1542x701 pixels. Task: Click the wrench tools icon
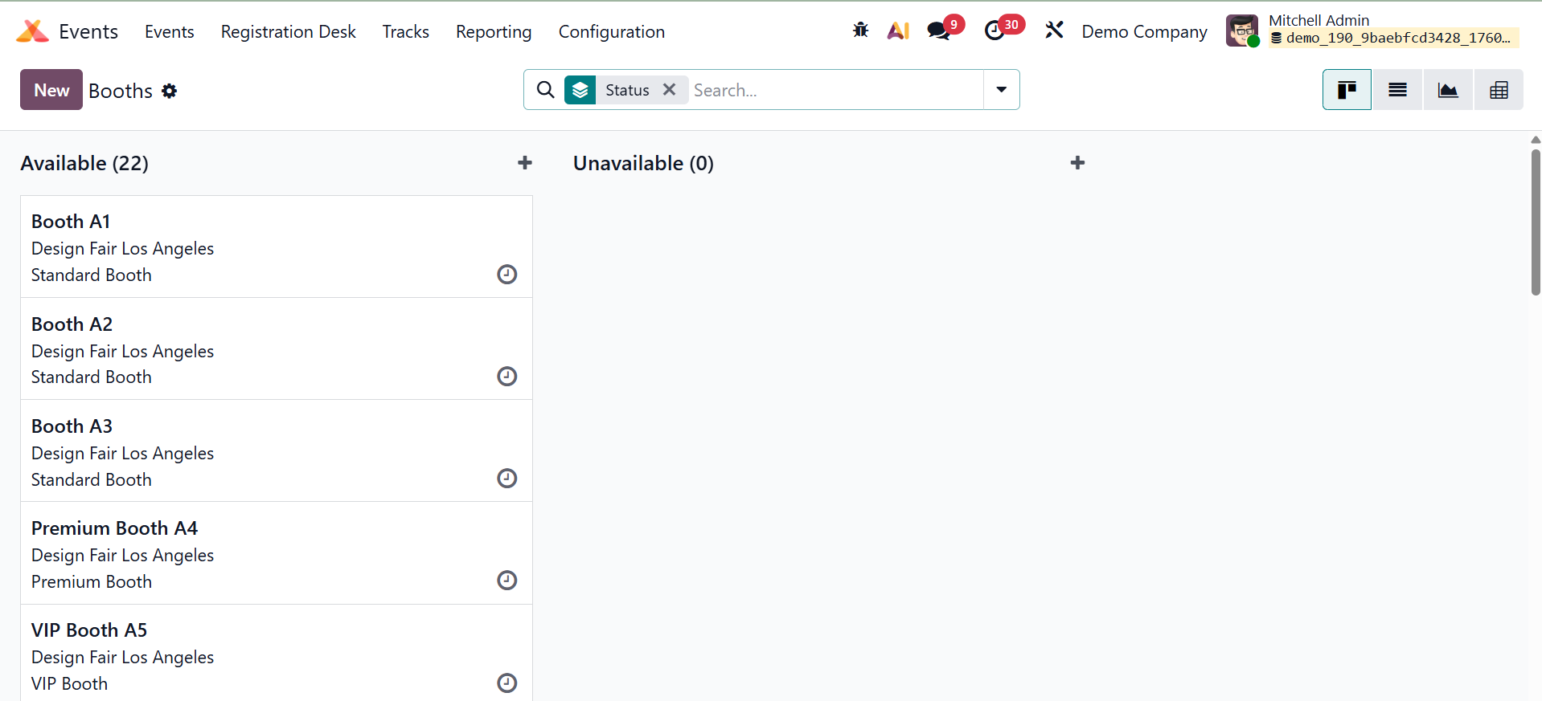point(1054,31)
